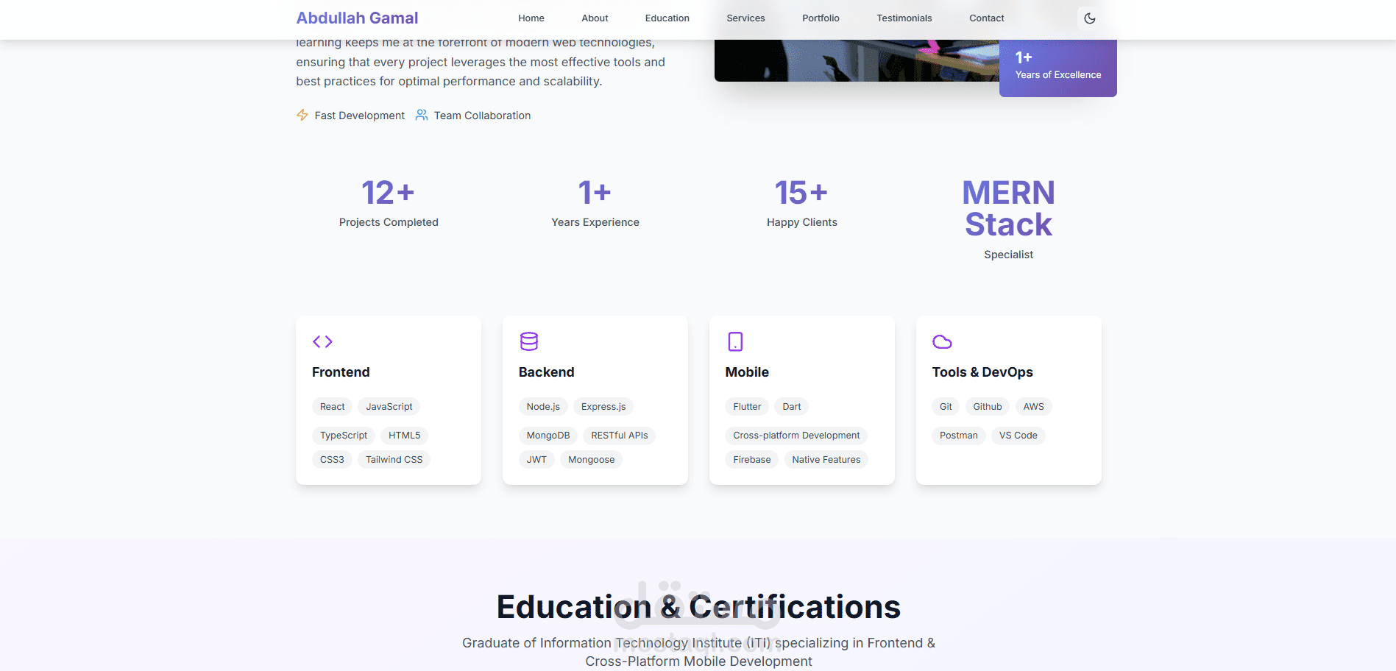Screen dimensions: 1396x671
Task: Click the Years of Excellence badge
Action: click(x=1057, y=67)
